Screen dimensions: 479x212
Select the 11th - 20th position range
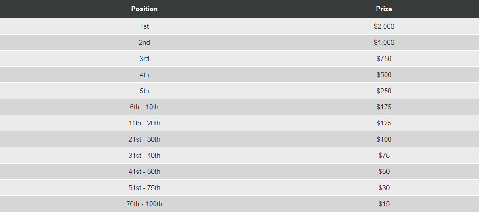pyautogui.click(x=144, y=123)
